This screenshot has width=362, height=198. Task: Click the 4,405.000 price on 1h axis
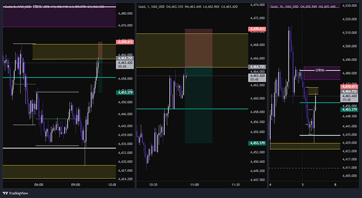349,175
